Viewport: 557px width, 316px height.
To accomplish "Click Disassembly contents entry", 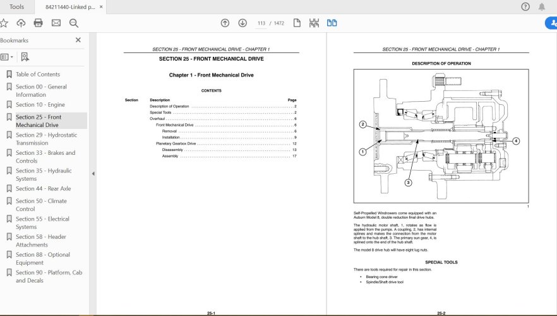I will [x=229, y=150].
